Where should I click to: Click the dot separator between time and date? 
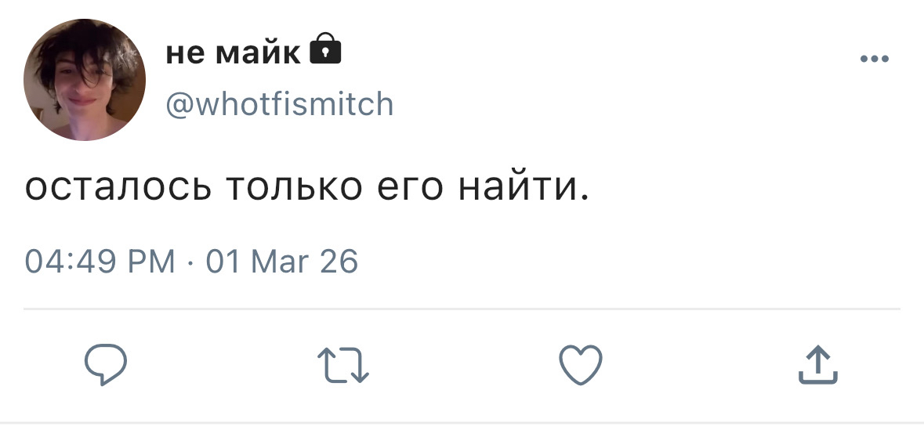pos(190,262)
